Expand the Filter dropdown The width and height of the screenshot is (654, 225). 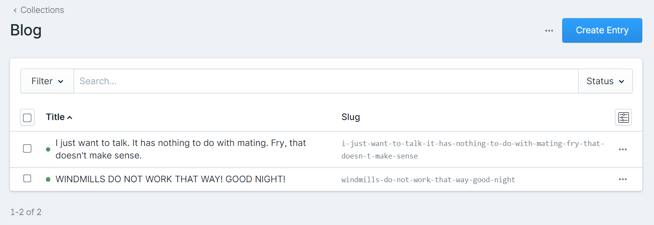[x=47, y=81]
